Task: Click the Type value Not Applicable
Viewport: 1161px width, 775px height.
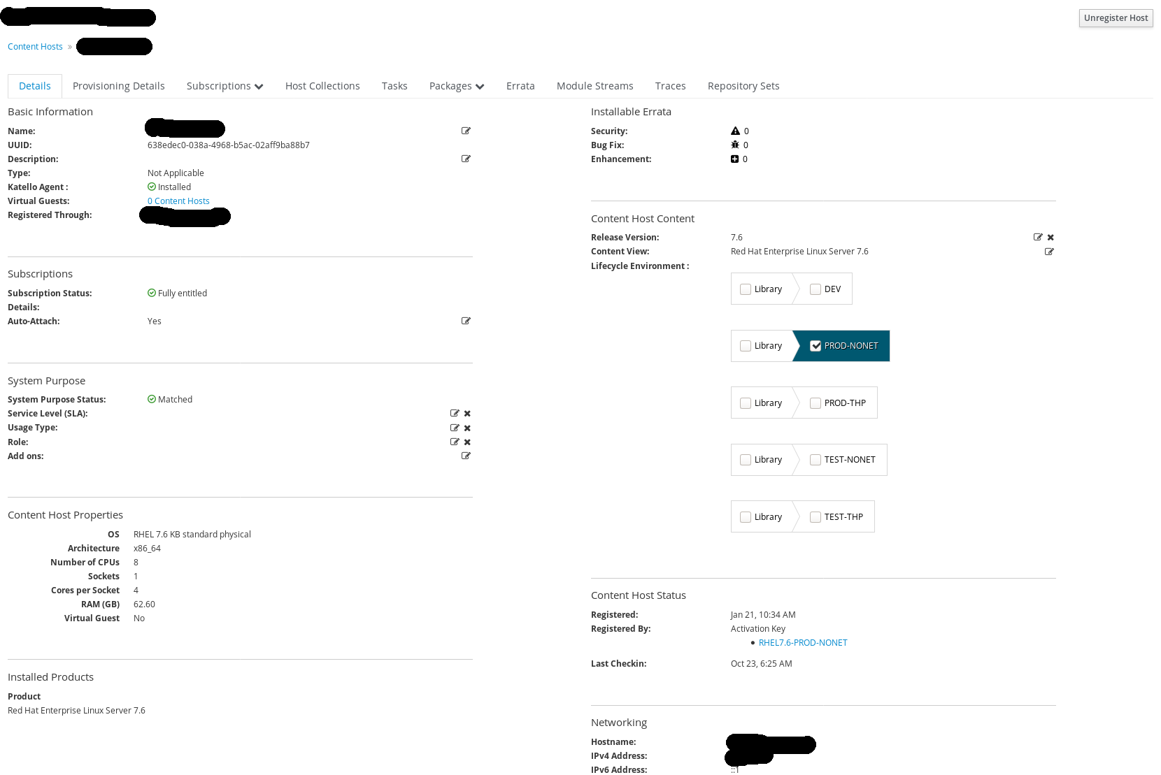Action: pos(176,173)
